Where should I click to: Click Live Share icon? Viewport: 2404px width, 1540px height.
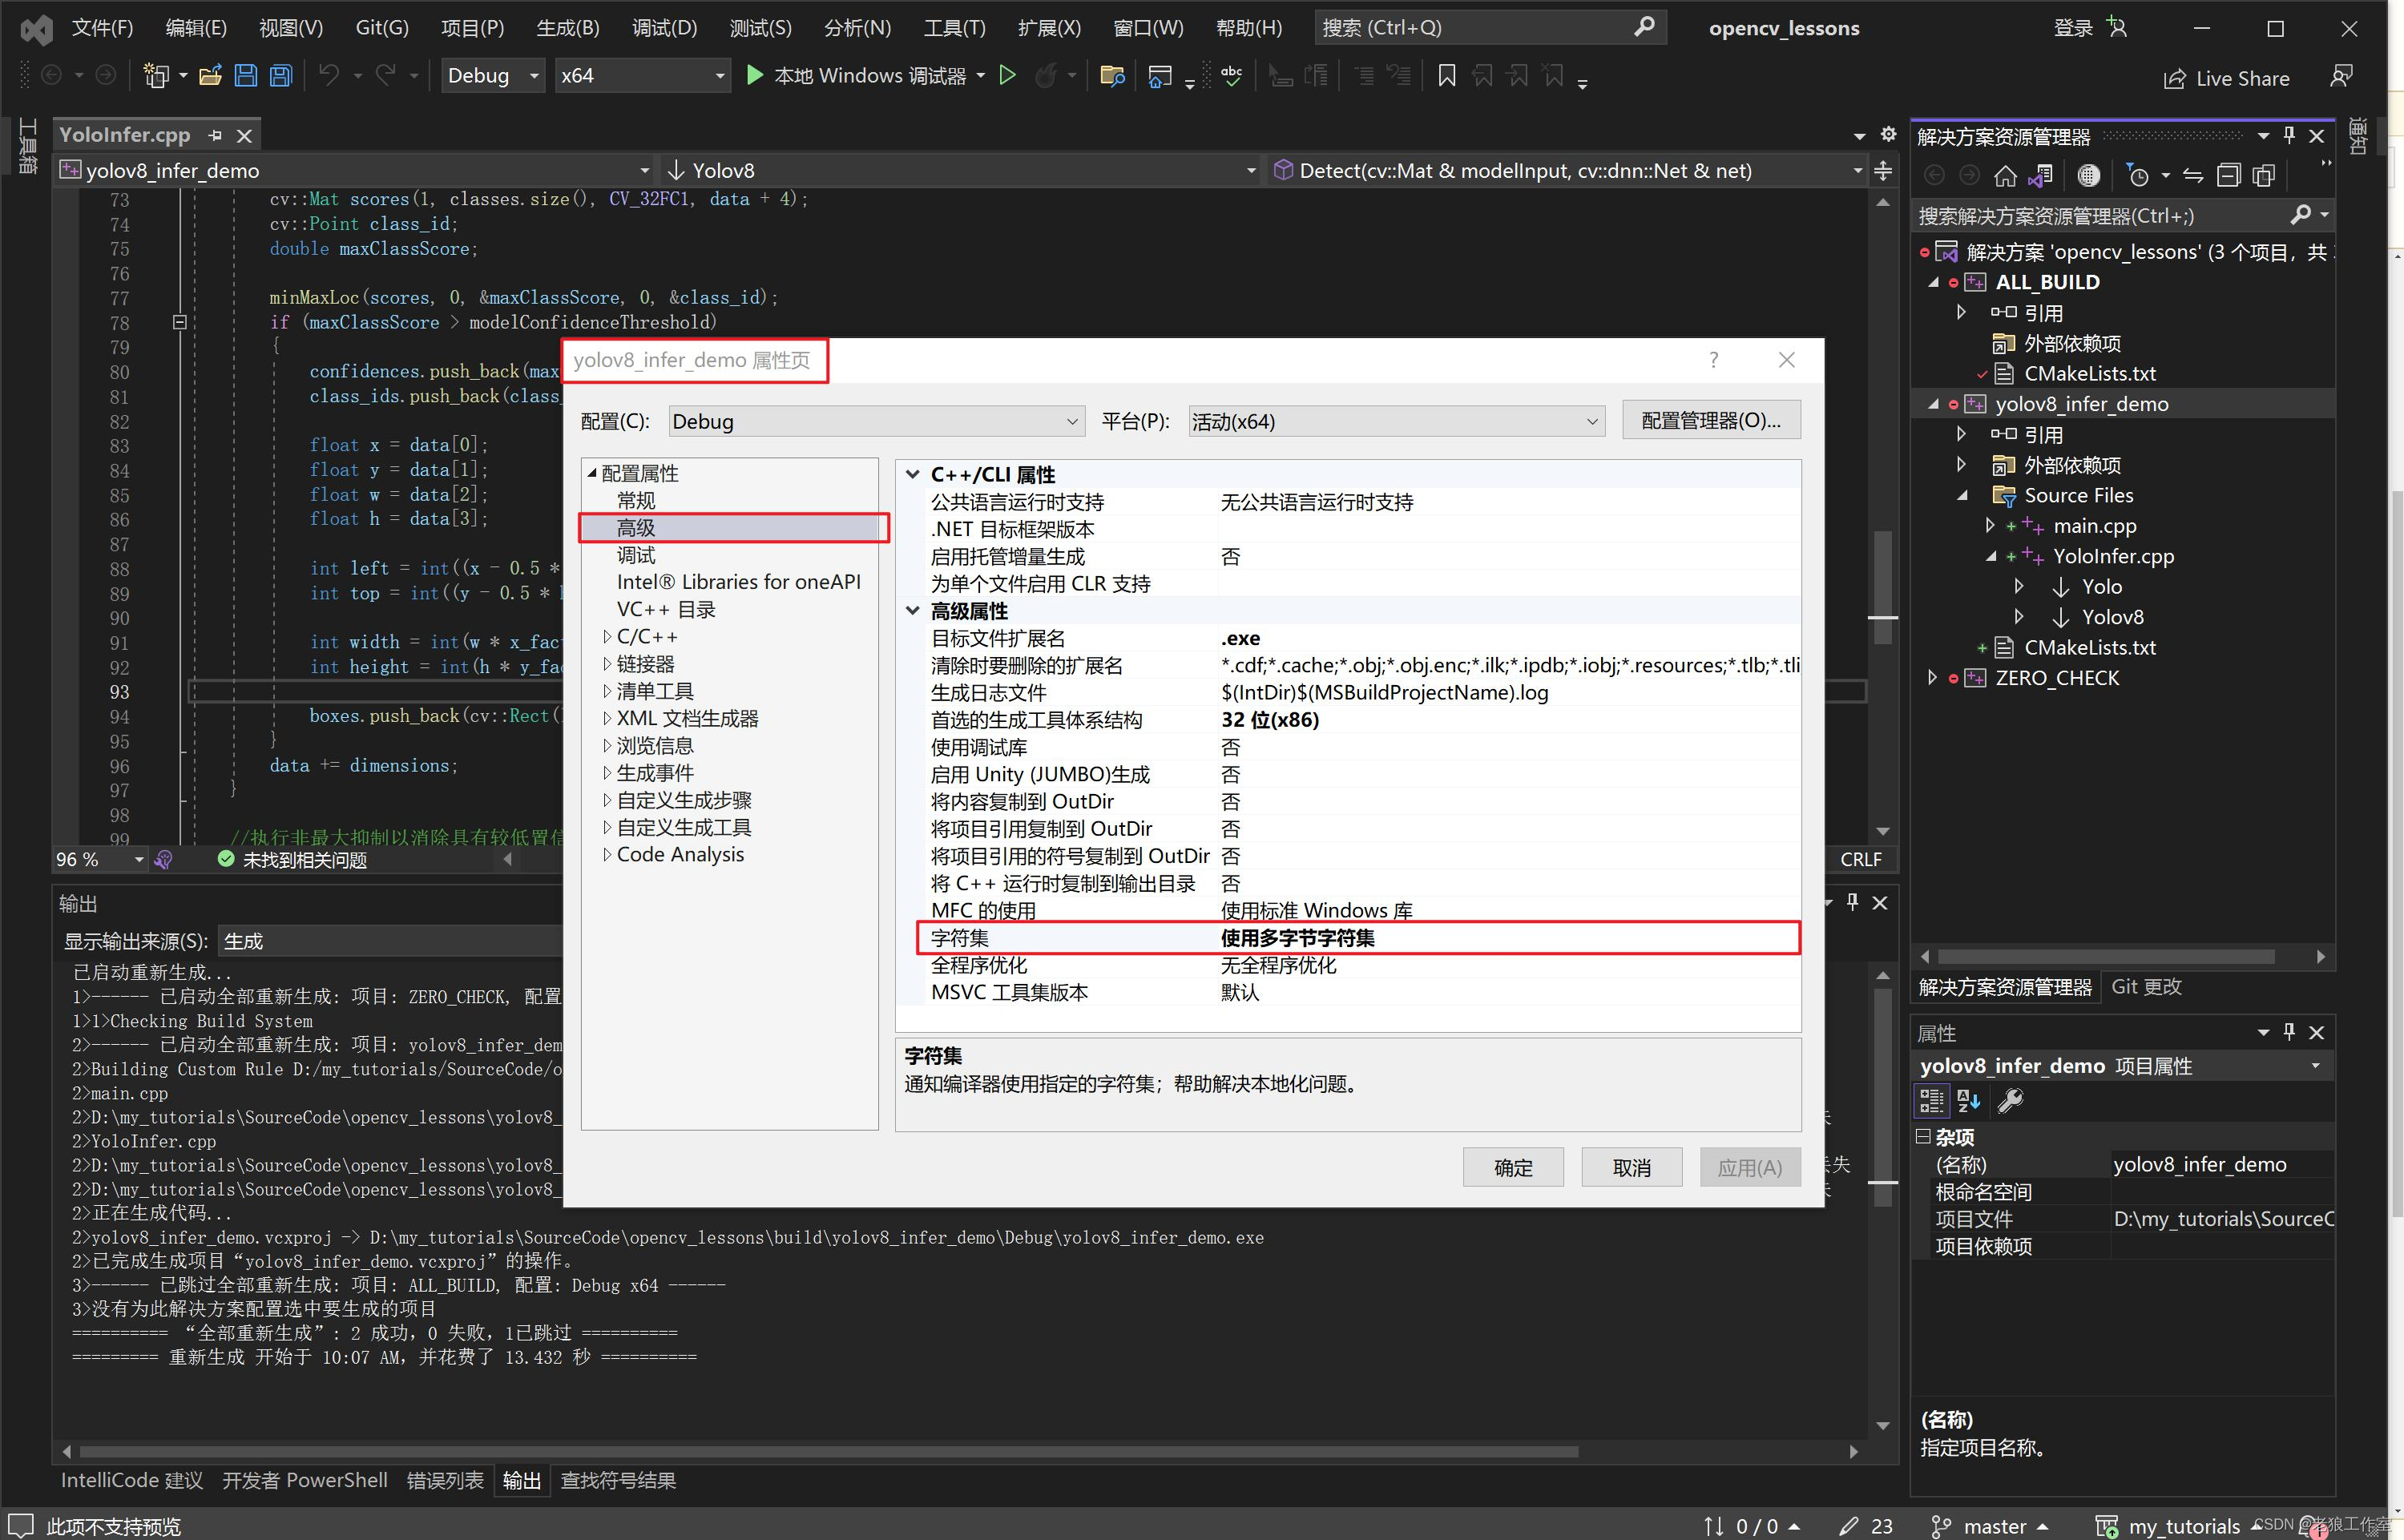point(2174,79)
